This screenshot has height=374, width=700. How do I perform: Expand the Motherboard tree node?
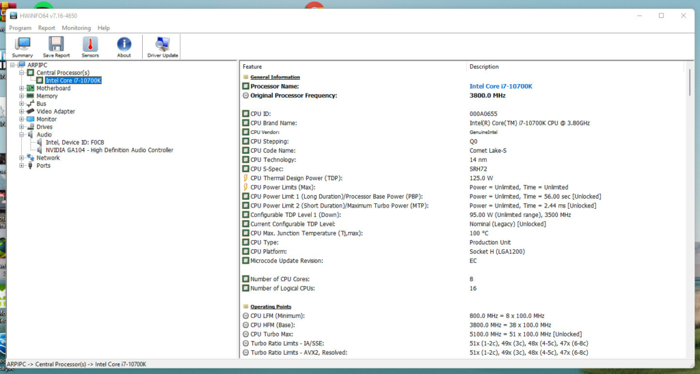(22, 88)
